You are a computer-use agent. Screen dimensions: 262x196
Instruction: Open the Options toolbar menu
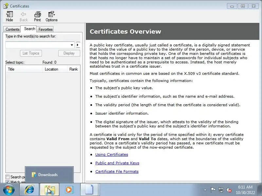[x=51, y=16]
